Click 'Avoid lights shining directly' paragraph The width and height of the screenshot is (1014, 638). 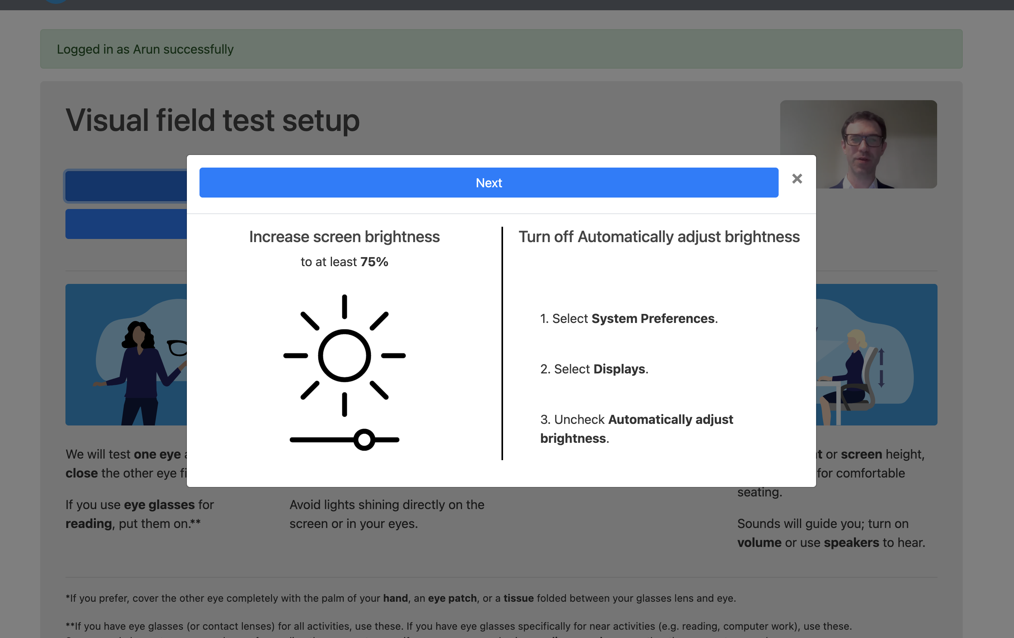coord(387,514)
